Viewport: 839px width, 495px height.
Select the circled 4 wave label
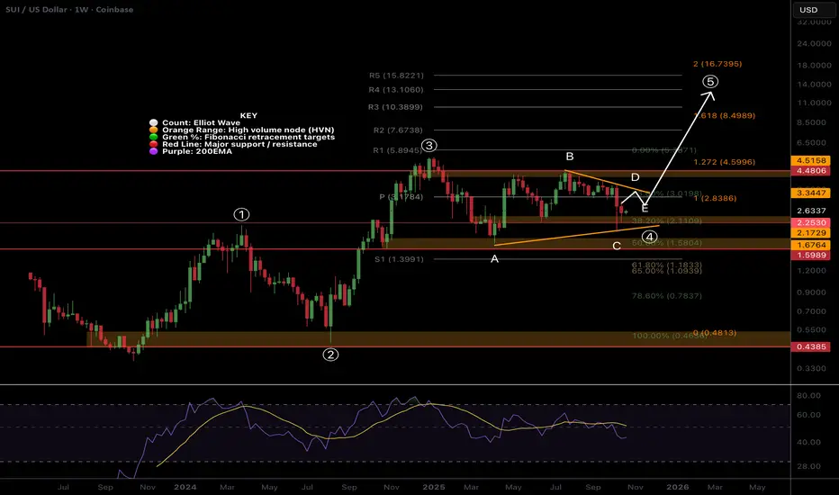click(649, 237)
